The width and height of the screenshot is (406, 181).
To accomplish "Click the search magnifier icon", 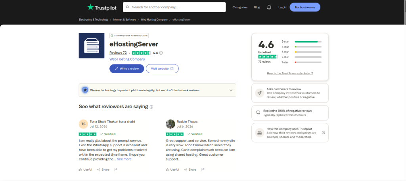I will pyautogui.click(x=128, y=7).
